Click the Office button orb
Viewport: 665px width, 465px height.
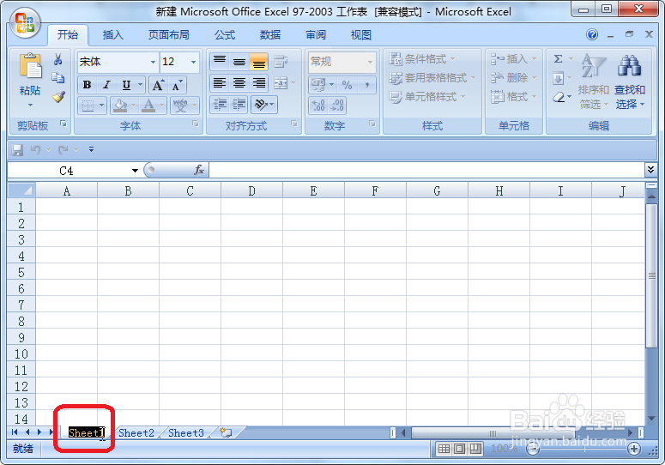coord(25,23)
